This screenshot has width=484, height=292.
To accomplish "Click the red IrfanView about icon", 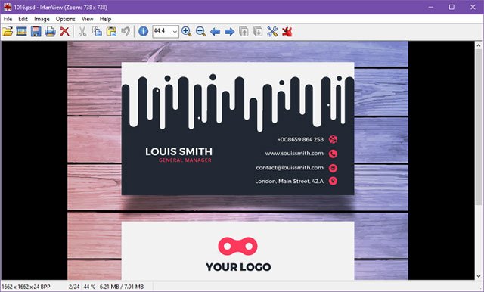I will coord(287,32).
